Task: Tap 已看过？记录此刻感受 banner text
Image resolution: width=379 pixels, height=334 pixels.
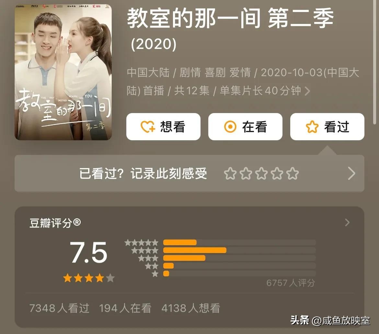Action: coord(143,174)
